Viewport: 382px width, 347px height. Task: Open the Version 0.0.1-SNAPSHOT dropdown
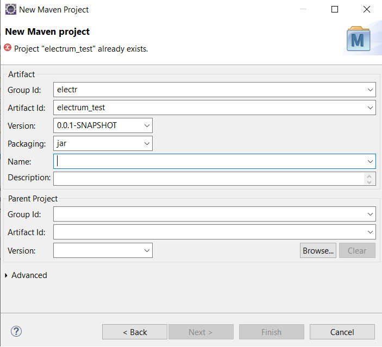click(147, 125)
